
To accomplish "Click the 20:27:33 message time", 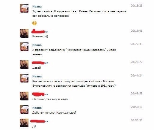I will pyautogui.click(x=137, y=44).
